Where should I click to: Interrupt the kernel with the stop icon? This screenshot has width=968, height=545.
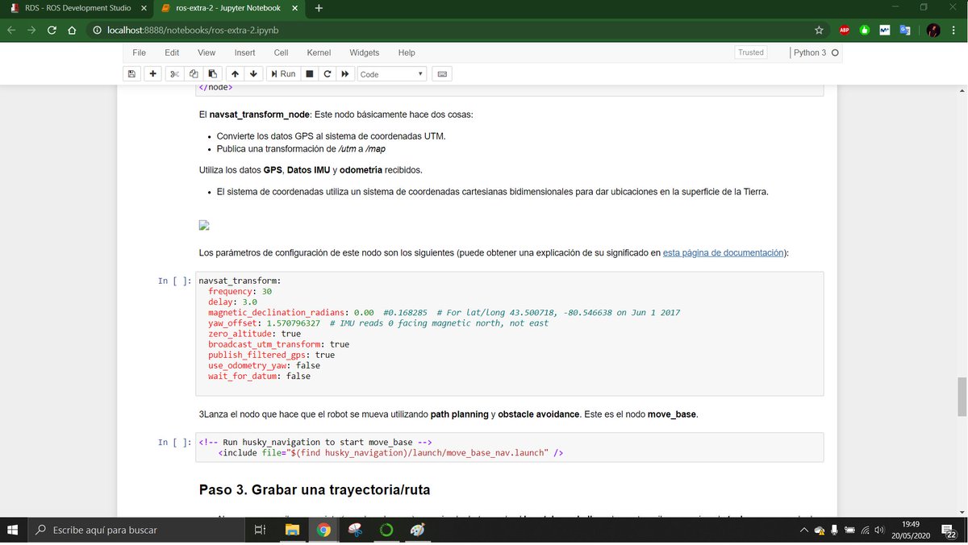pyautogui.click(x=309, y=73)
